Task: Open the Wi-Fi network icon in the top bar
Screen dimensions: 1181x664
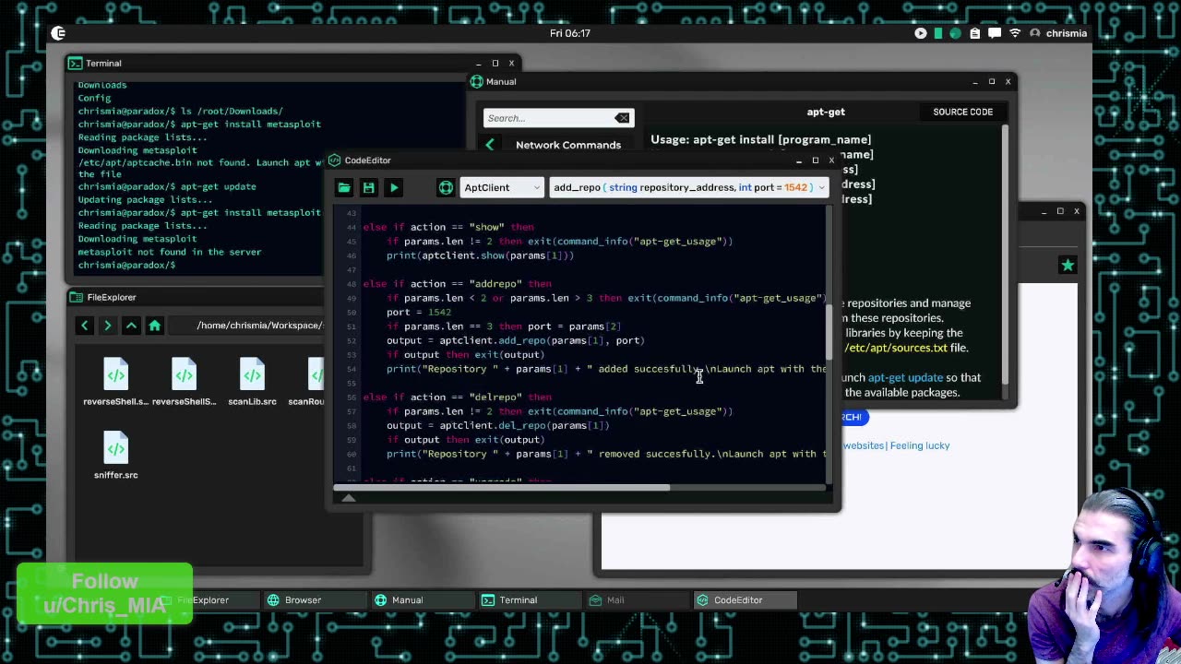Action: 1015,33
